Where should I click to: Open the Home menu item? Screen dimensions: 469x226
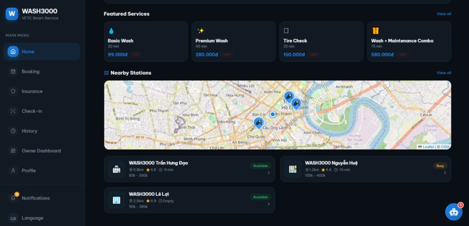(41, 52)
